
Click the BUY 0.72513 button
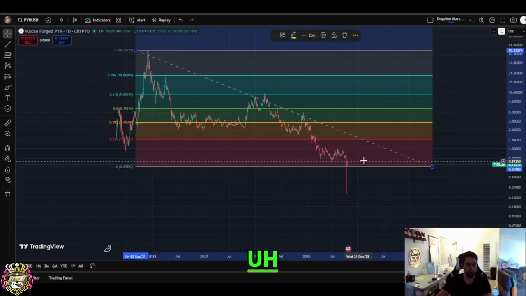click(62, 40)
